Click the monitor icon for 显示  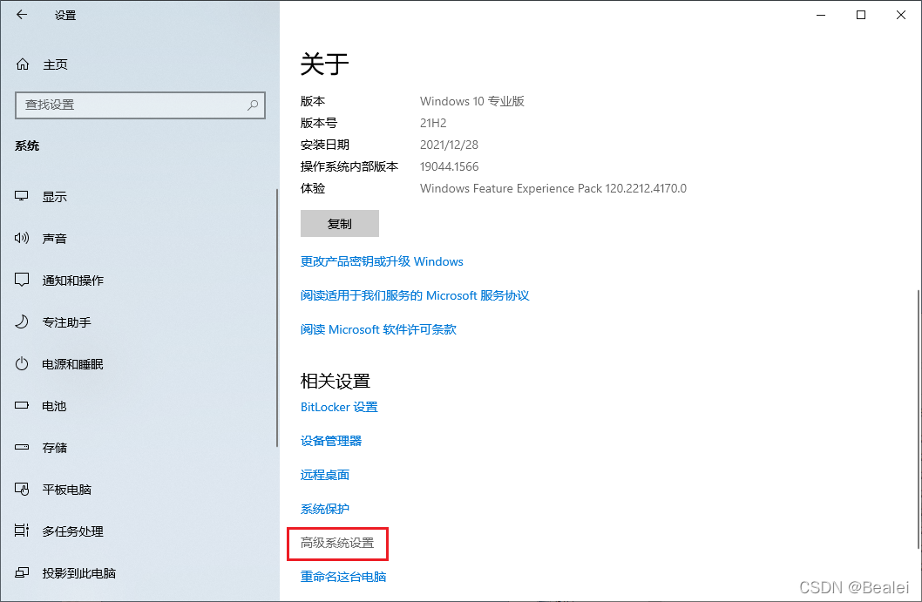[x=22, y=196]
